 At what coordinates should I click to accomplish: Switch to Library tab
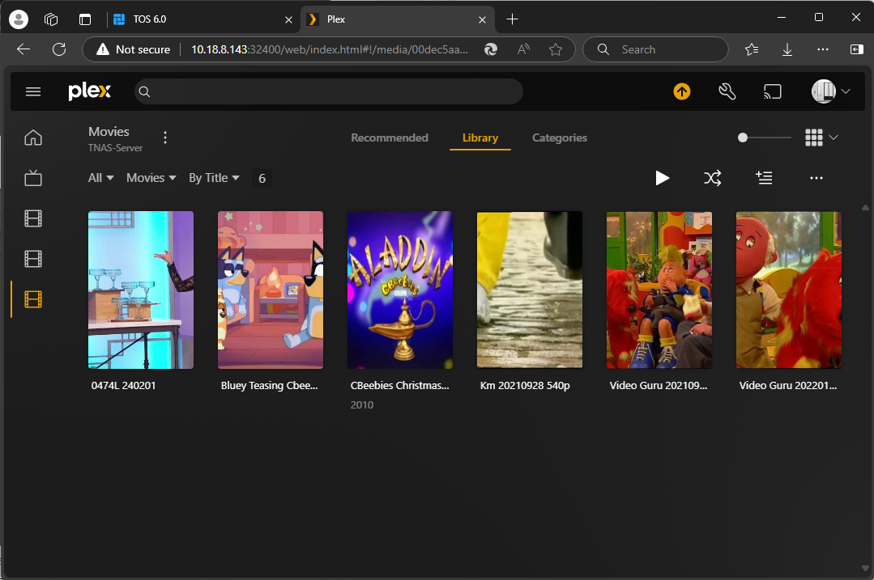pos(480,138)
